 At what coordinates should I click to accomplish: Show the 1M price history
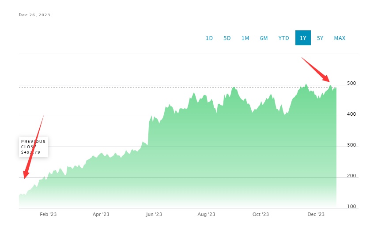tap(245, 38)
